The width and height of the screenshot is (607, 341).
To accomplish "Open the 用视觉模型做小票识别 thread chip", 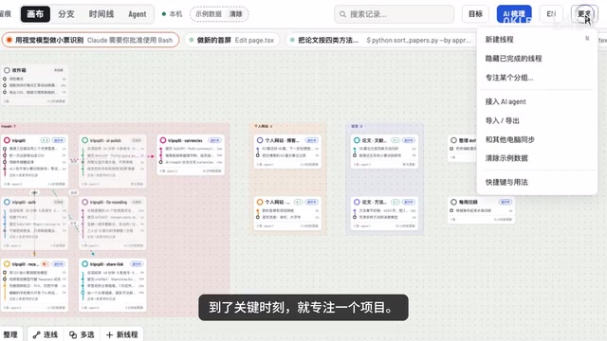I will point(90,40).
